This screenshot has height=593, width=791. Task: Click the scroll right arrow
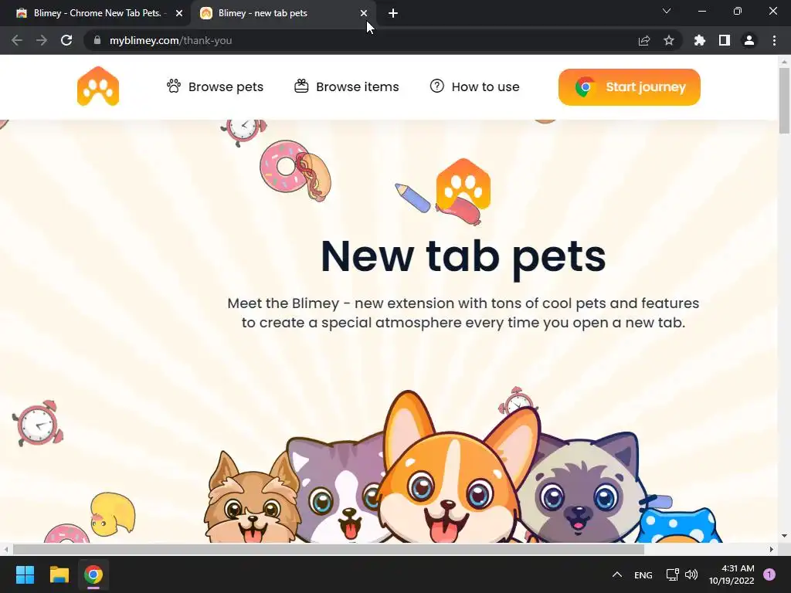pos(772,549)
